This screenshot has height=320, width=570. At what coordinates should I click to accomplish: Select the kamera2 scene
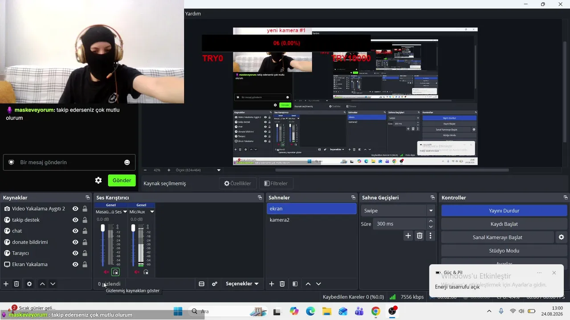tap(312, 220)
